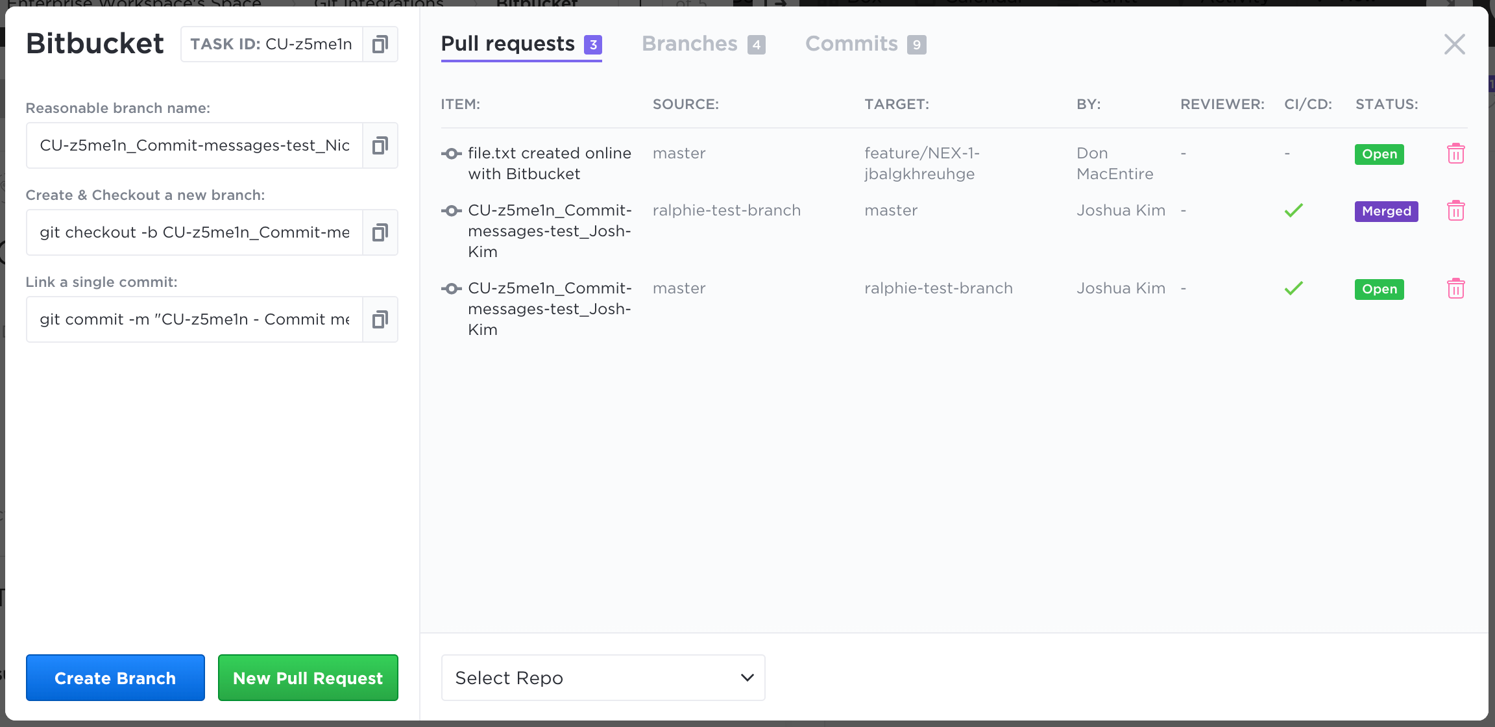This screenshot has width=1495, height=727.
Task: Click the reasonable branch name field
Action: [x=195, y=145]
